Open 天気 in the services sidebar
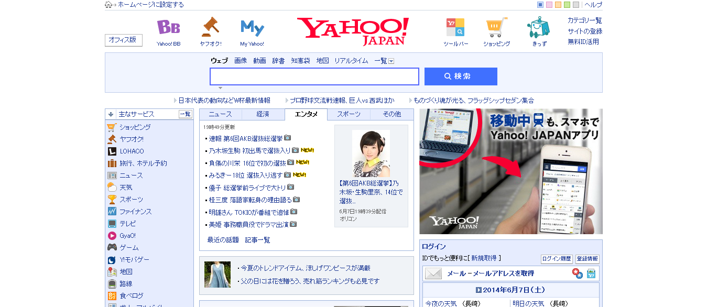707x307 pixels. click(126, 188)
